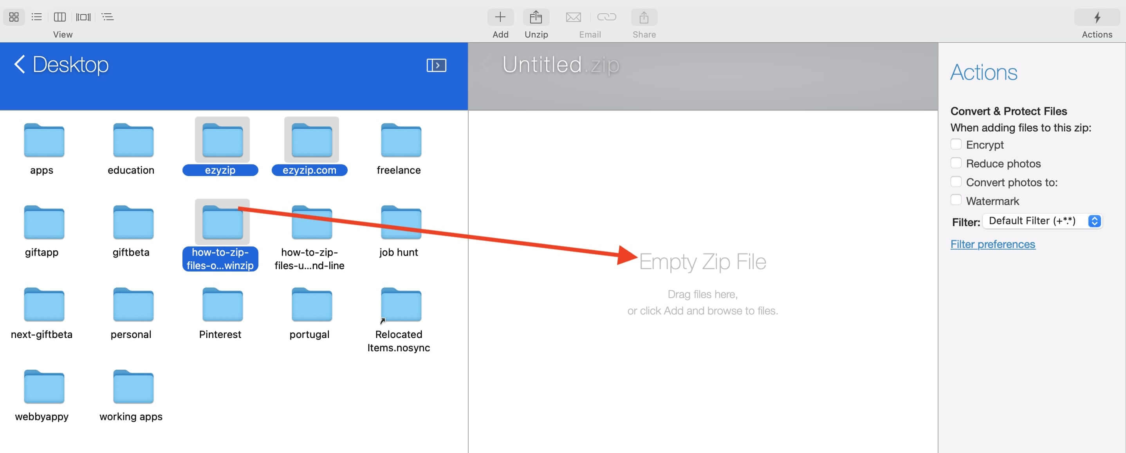Select the list view icon
Screen dimensions: 1126x453
point(36,16)
